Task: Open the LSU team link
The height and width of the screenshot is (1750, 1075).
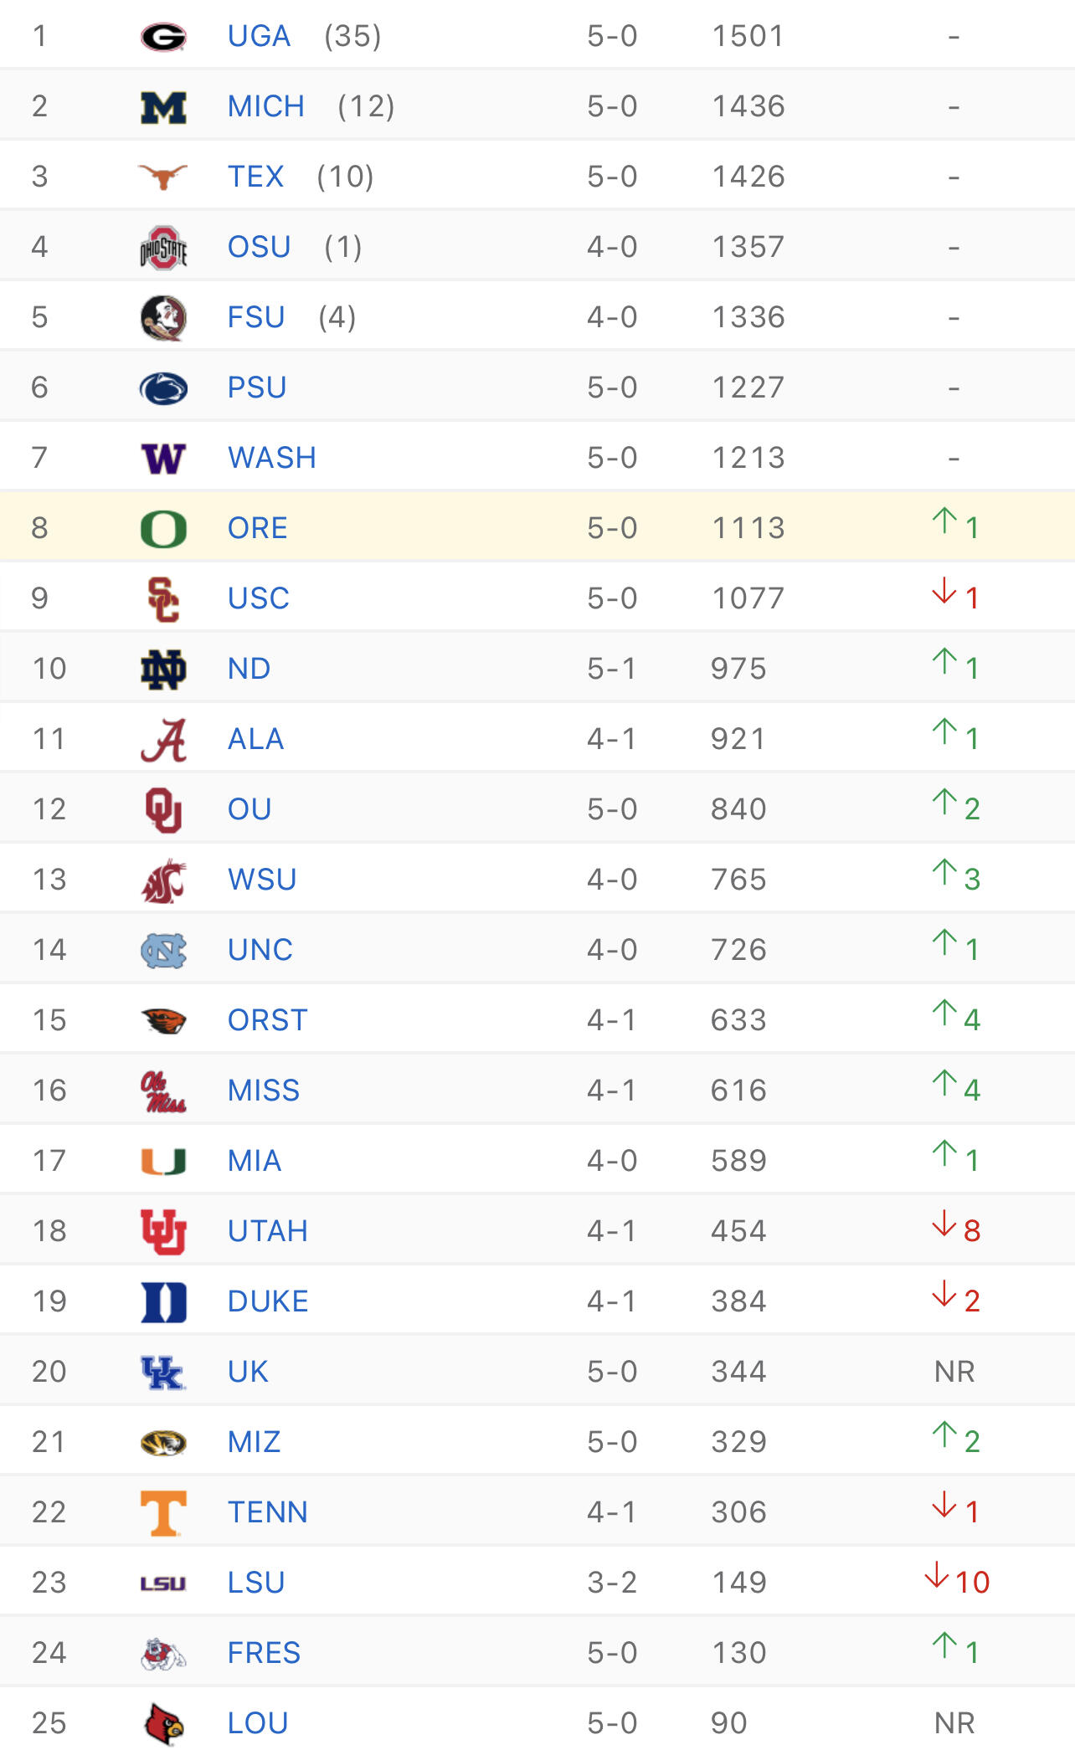Action: coord(256,1583)
